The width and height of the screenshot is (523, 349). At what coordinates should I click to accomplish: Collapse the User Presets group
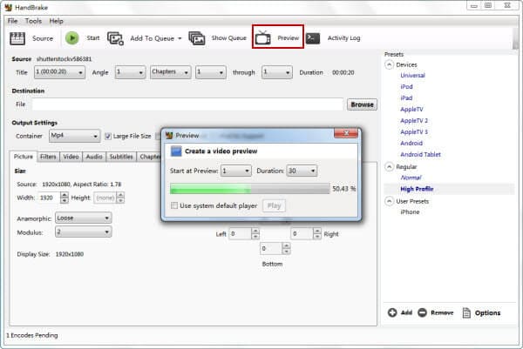(x=389, y=201)
